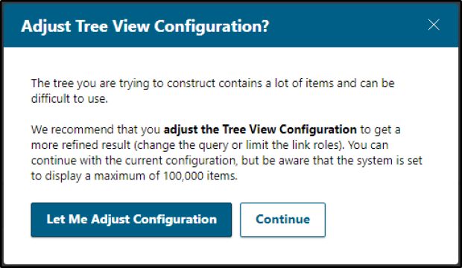Choose to adjust the tree view configuration
Viewport: 462px width, 268px height.
coord(131,220)
